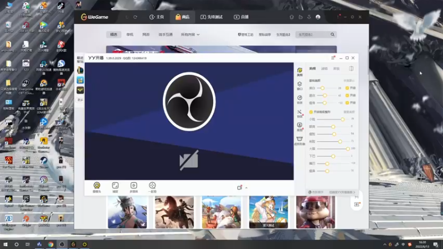Image resolution: width=443 pixels, height=249 pixels.
Task: Toggle the 开启微整形 face-shaping checkbox
Action: [311, 112]
